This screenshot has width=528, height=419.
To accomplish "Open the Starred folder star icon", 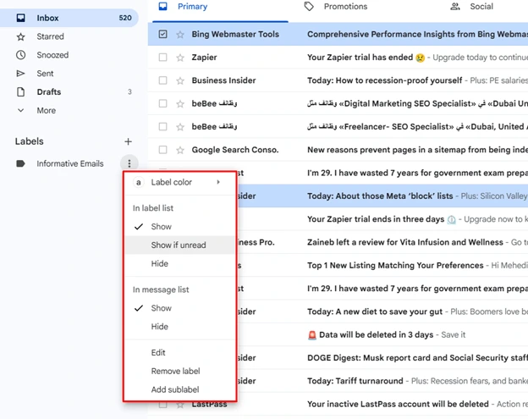I will click(x=21, y=36).
